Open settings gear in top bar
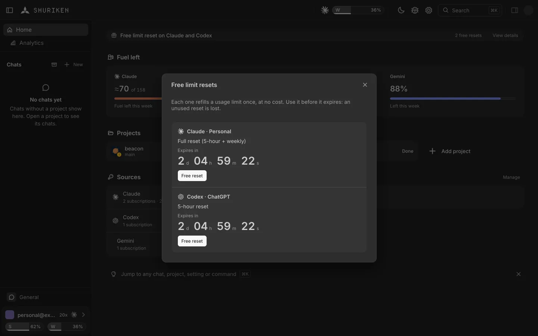The width and height of the screenshot is (538, 336). pyautogui.click(x=429, y=10)
